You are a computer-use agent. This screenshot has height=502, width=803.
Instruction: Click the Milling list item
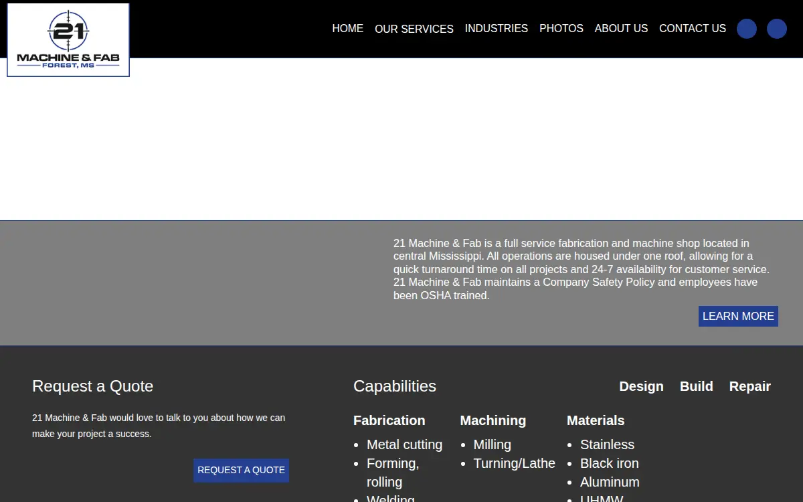pyautogui.click(x=493, y=444)
